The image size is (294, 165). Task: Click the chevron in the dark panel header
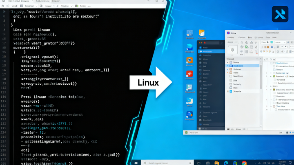[x=222, y=43]
